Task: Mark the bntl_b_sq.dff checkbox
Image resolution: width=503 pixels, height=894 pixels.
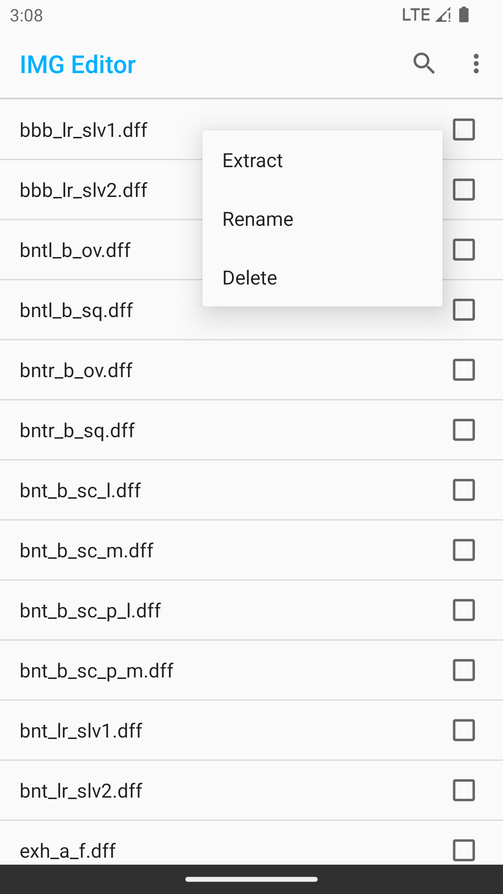Action: coord(464,310)
